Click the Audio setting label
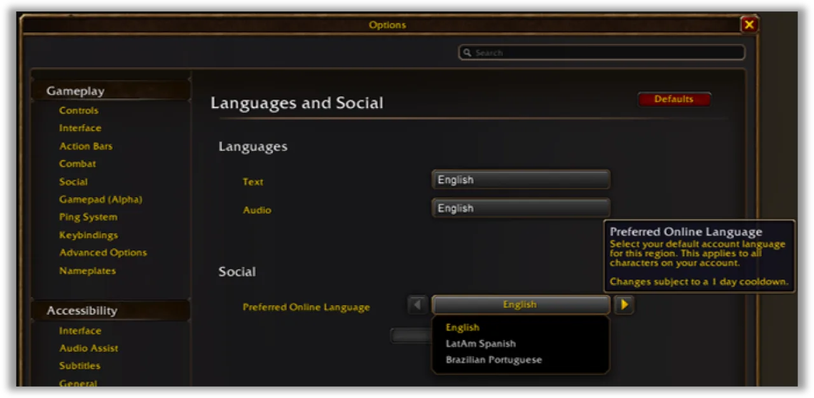 tap(257, 210)
